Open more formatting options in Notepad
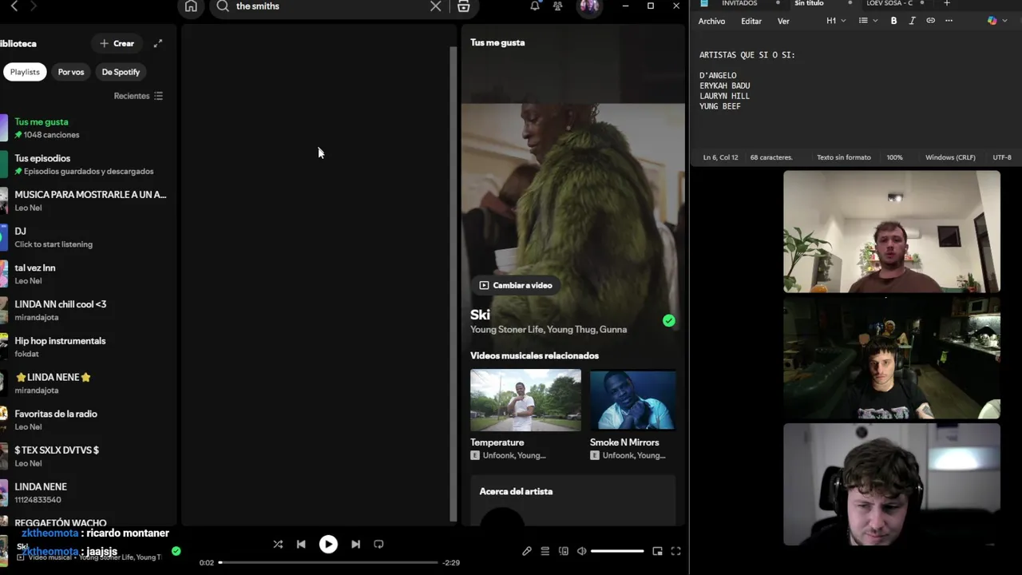Image resolution: width=1022 pixels, height=575 pixels. pos(949,21)
